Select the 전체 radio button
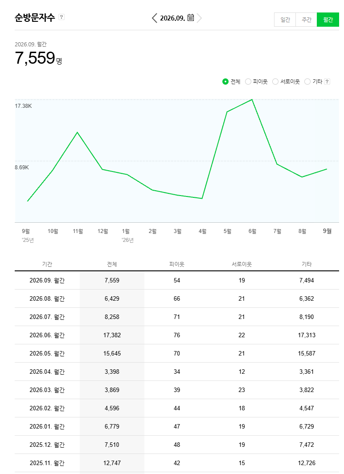The image size is (344, 474). tap(225, 82)
